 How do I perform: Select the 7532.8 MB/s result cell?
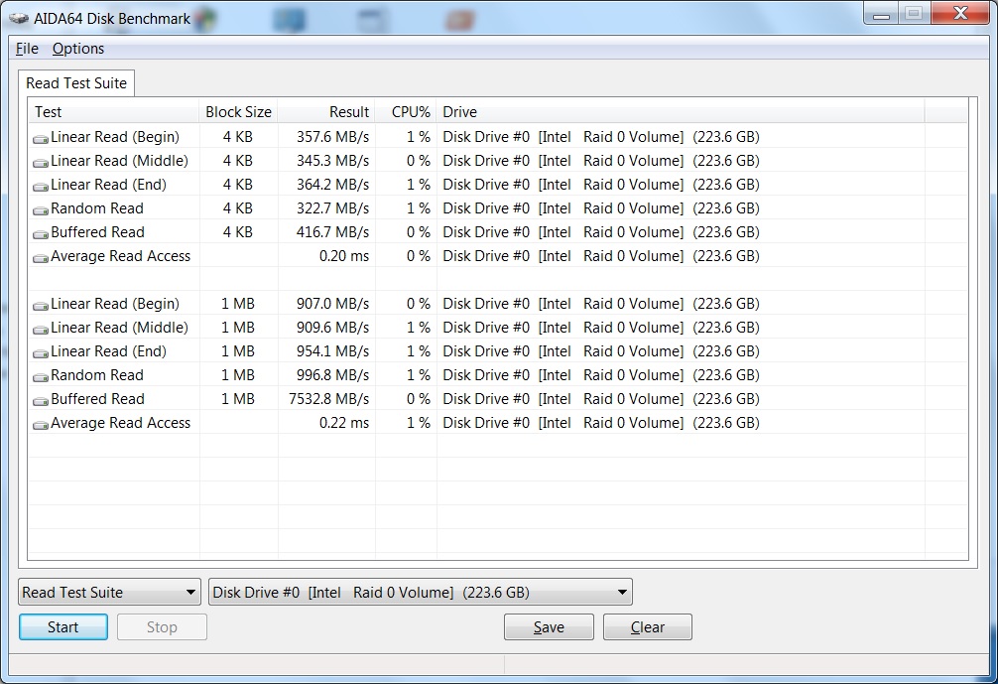[328, 399]
